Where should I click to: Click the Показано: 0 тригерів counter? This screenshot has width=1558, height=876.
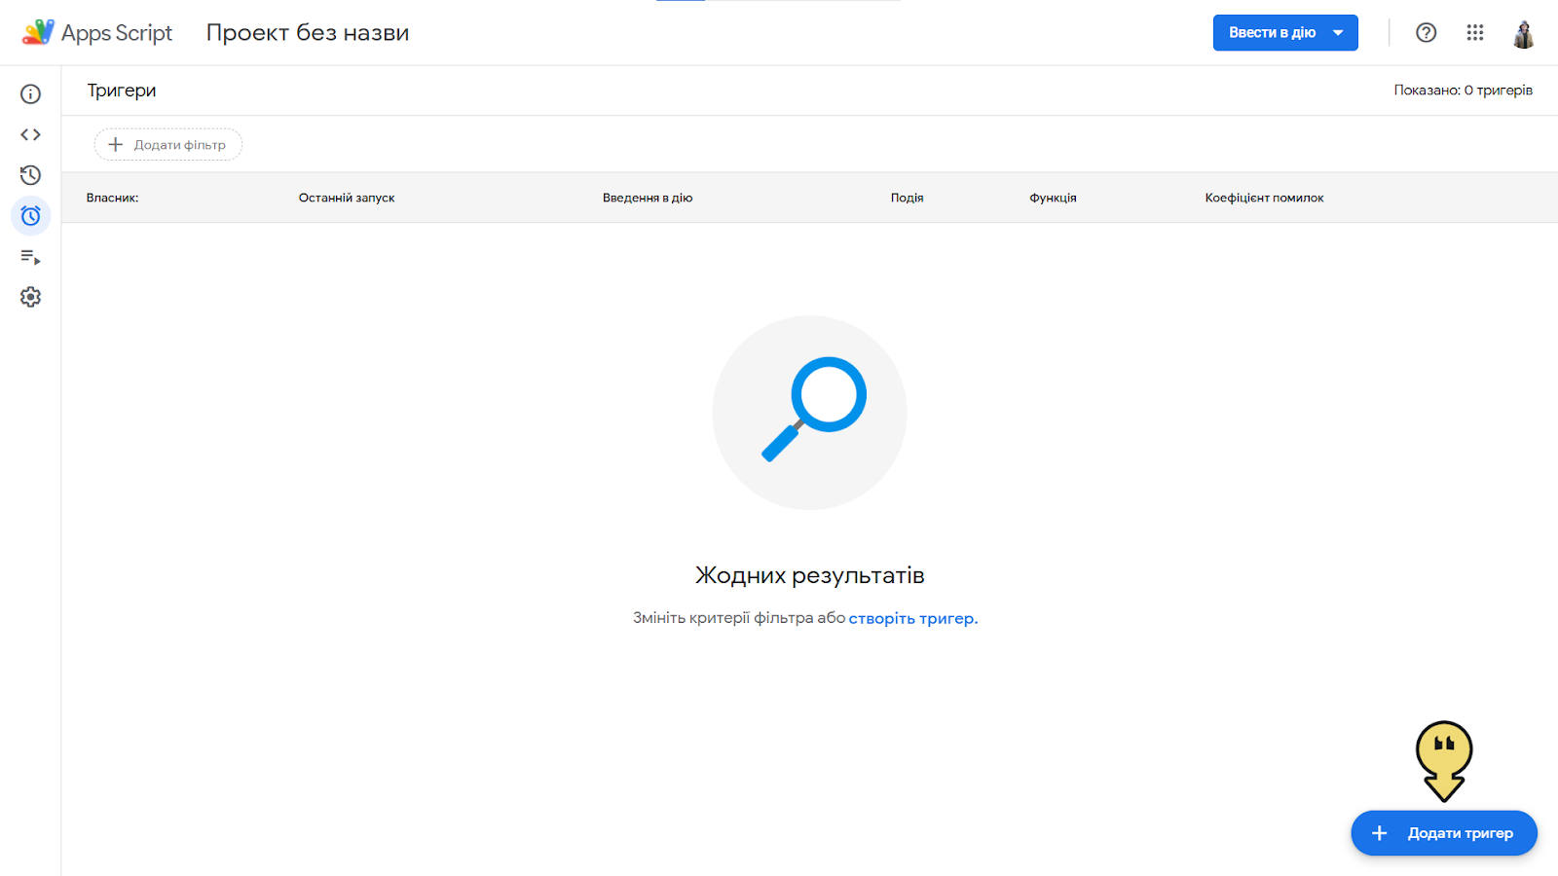(x=1464, y=91)
